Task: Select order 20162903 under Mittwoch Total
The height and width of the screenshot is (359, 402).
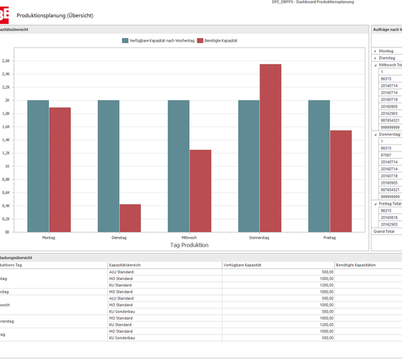Action: point(391,113)
